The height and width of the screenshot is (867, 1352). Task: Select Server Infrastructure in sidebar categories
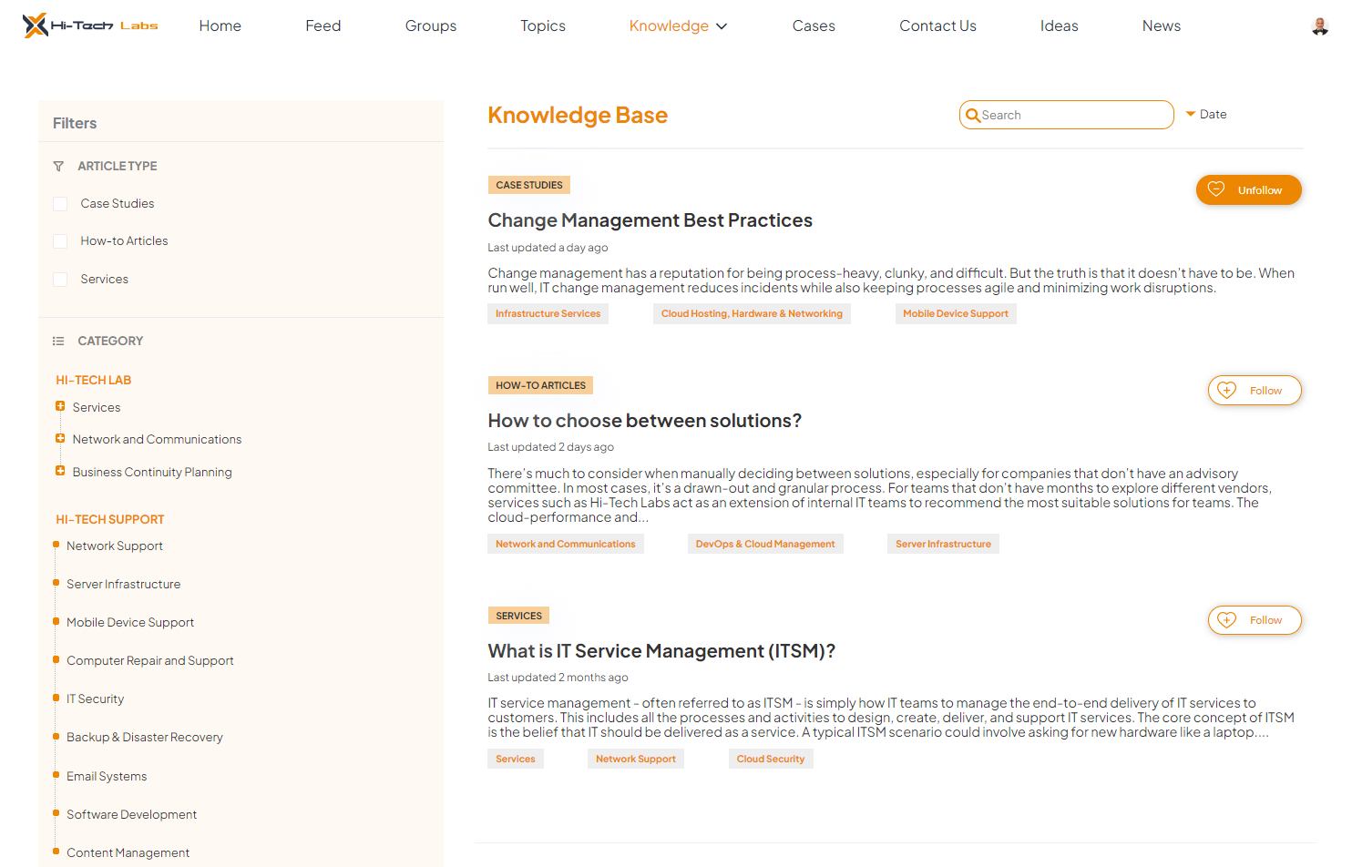(124, 584)
